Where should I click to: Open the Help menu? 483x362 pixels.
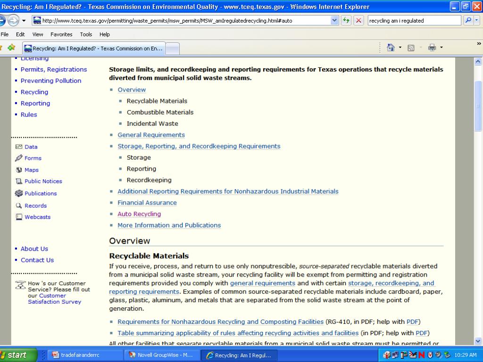[104, 34]
